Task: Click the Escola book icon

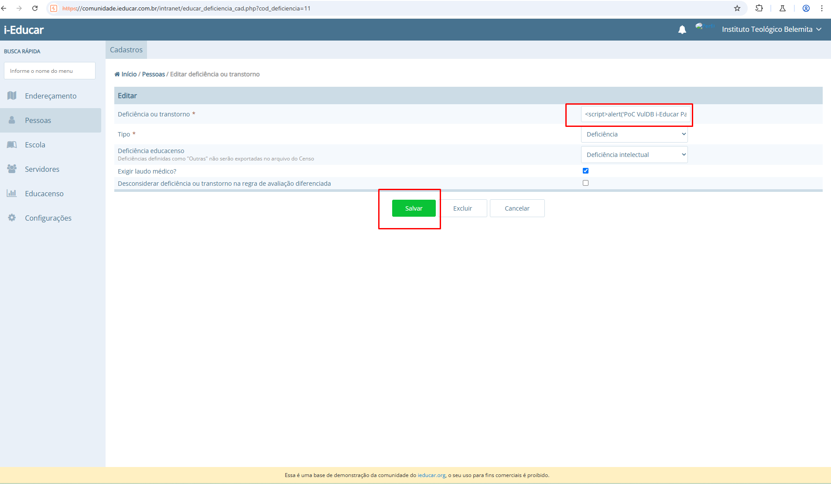Action: click(x=12, y=144)
